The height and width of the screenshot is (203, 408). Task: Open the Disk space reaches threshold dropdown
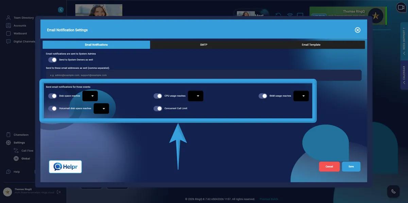coord(90,96)
